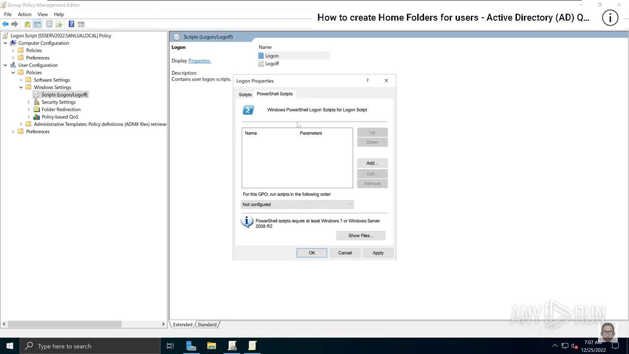The height and width of the screenshot is (354, 629).
Task: Click the volume icon in system tray
Action: tap(574, 346)
